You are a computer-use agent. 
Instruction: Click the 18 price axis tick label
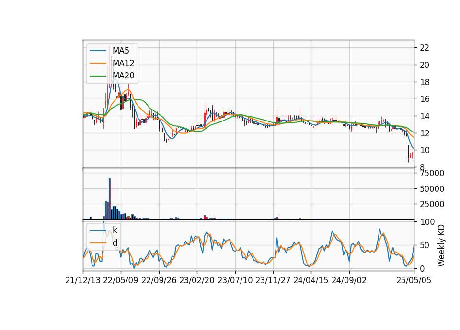click(x=425, y=82)
